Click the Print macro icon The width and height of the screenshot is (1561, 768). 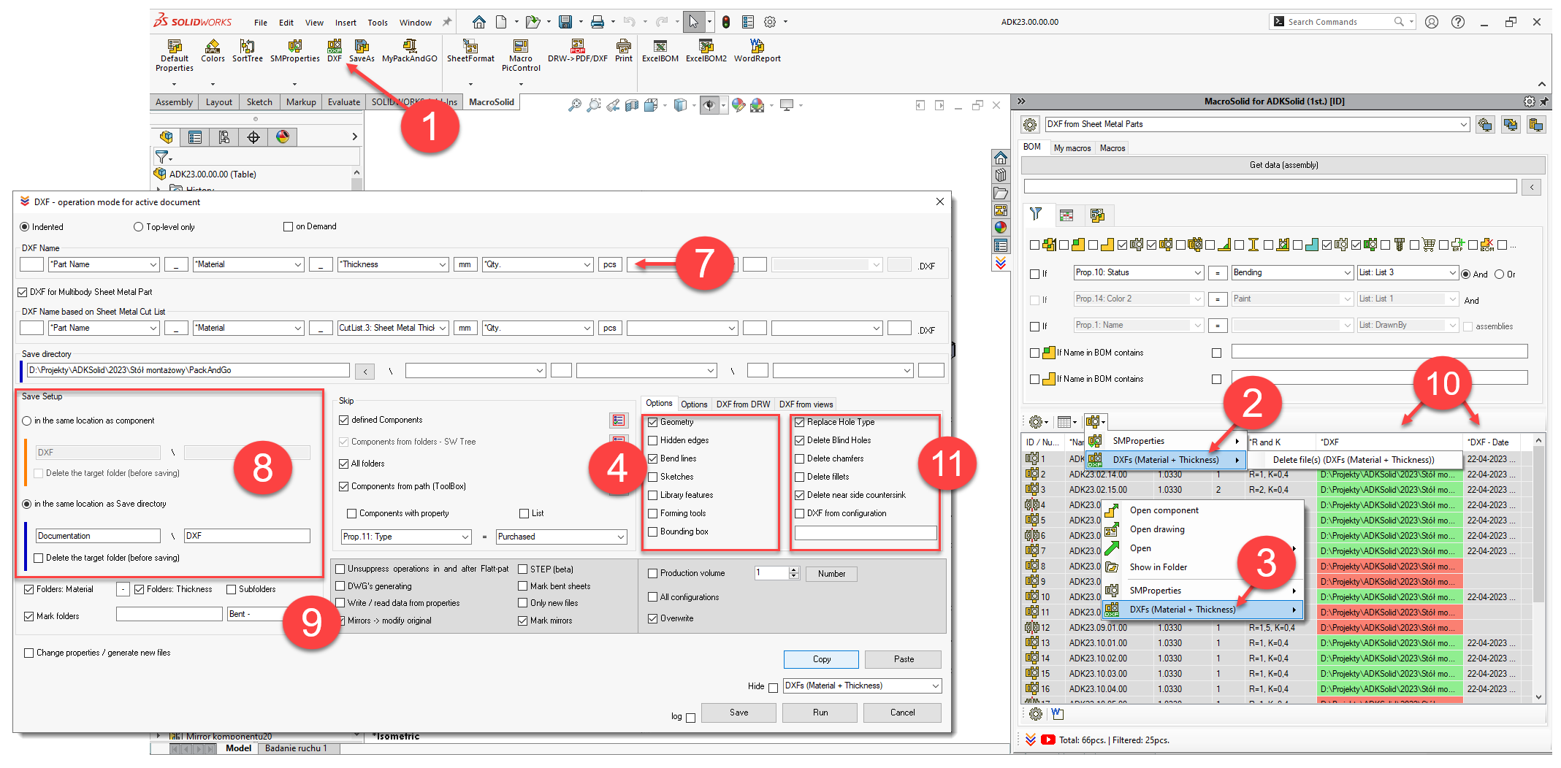(624, 51)
